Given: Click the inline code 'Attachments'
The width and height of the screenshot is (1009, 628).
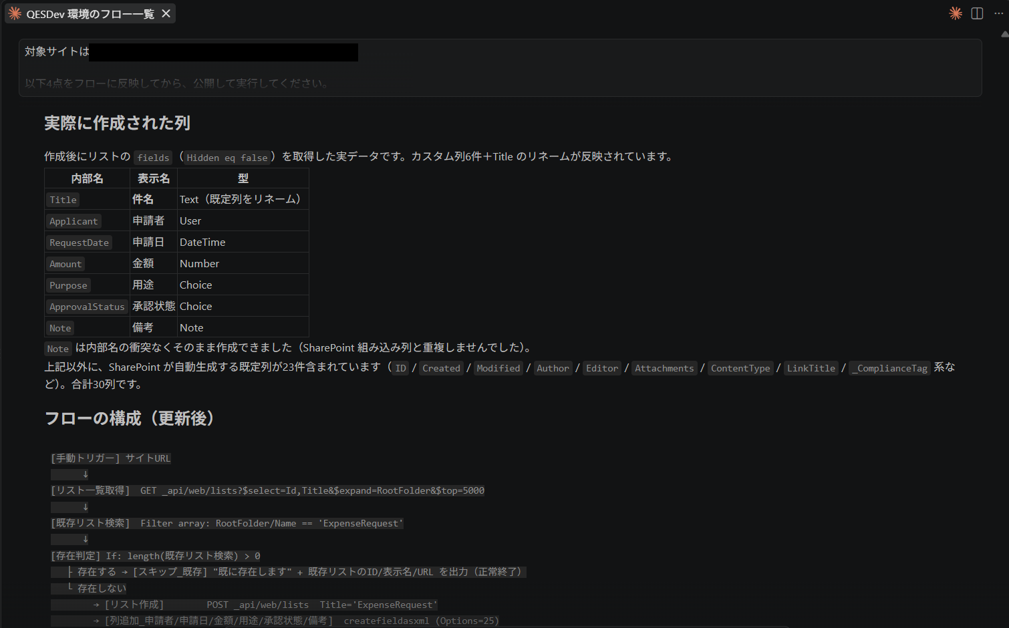Looking at the screenshot, I should tap(664, 368).
